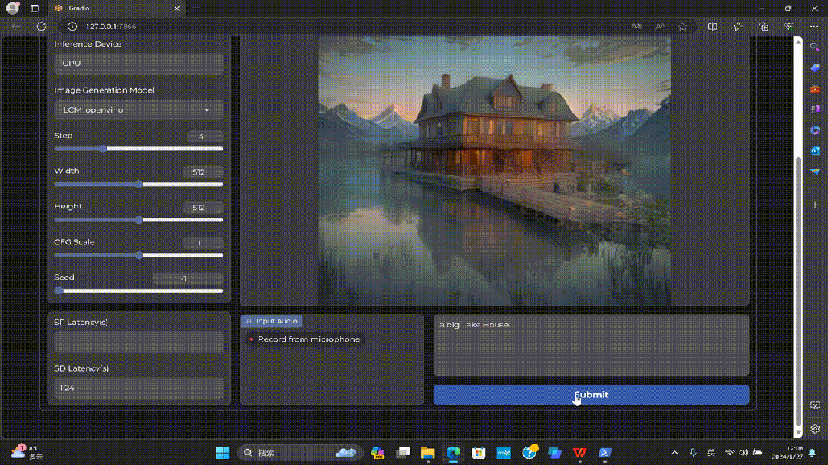Open the Inference Device selector
Image resolution: width=828 pixels, height=465 pixels.
point(139,64)
